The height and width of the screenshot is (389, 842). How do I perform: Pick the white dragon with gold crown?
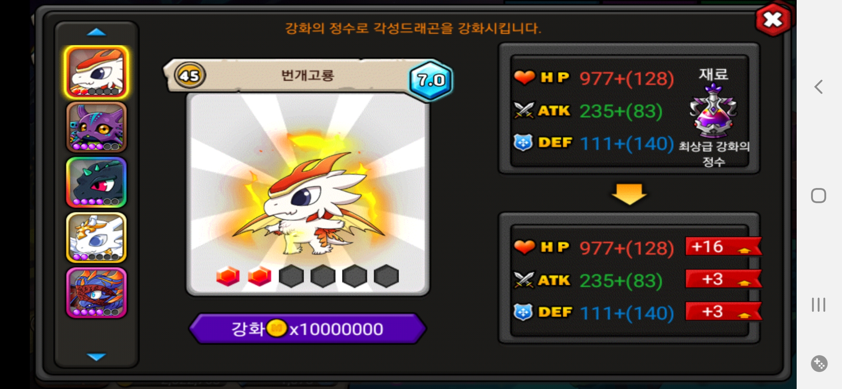(96, 237)
